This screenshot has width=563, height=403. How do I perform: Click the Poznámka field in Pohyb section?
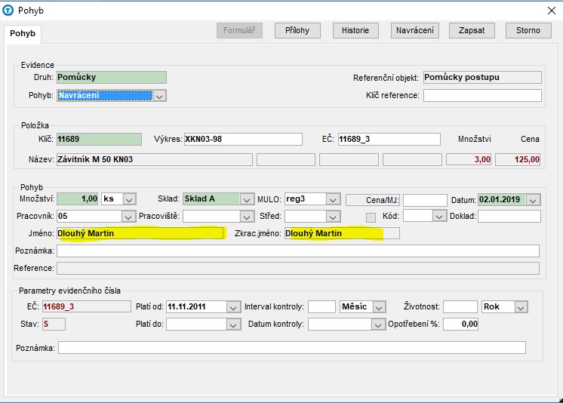coord(298,251)
